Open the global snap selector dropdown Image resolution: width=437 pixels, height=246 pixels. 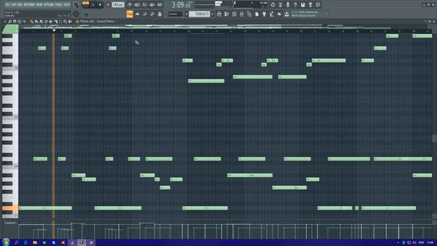coord(175,14)
